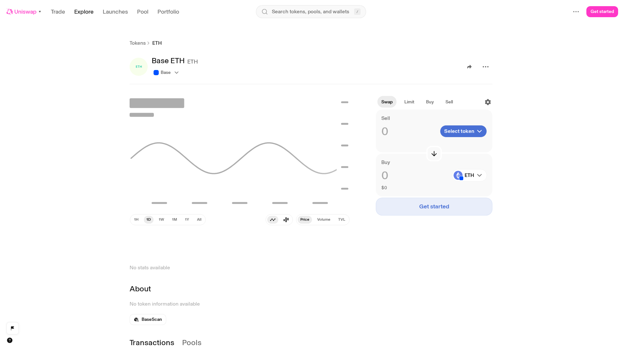This screenshot has height=350, width=622.
Task: Select the 1M time range
Action: 175,220
